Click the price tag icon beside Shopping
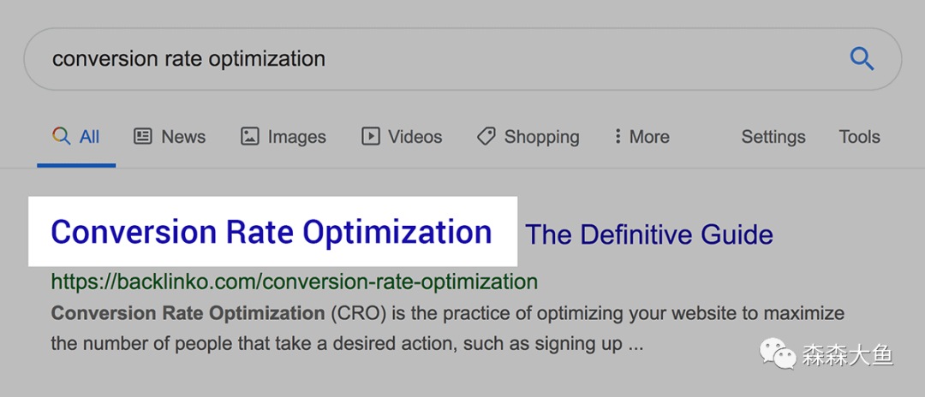The image size is (925, 397). (x=486, y=136)
